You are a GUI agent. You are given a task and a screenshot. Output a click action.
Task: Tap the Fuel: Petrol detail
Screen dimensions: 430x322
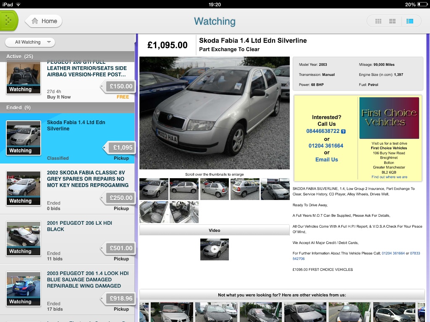pyautogui.click(x=368, y=85)
